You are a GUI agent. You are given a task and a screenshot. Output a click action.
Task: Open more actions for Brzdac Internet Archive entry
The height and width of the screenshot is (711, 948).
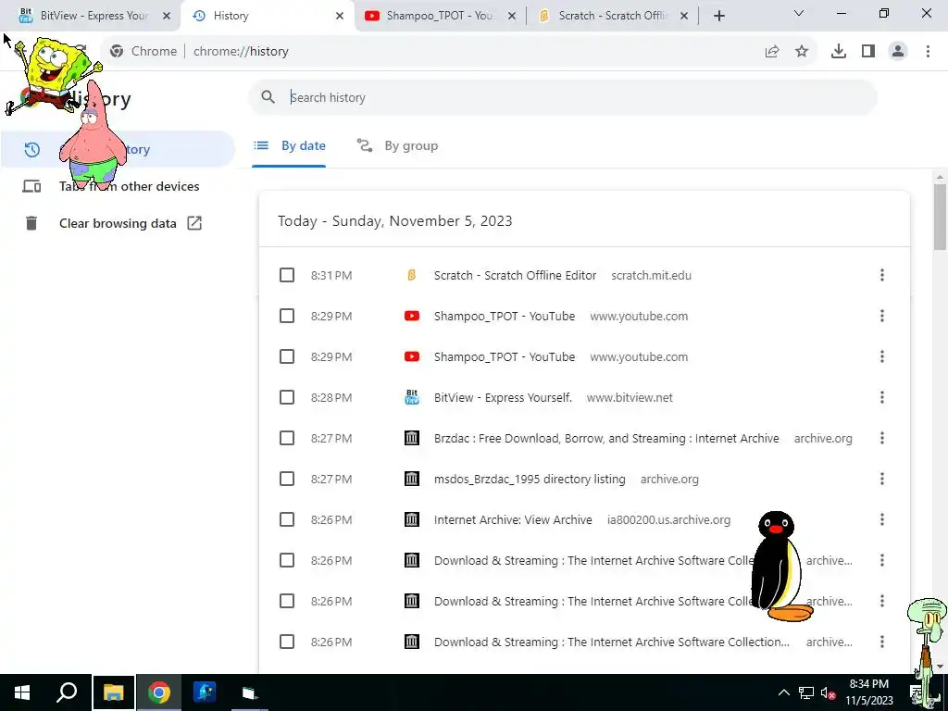882,438
